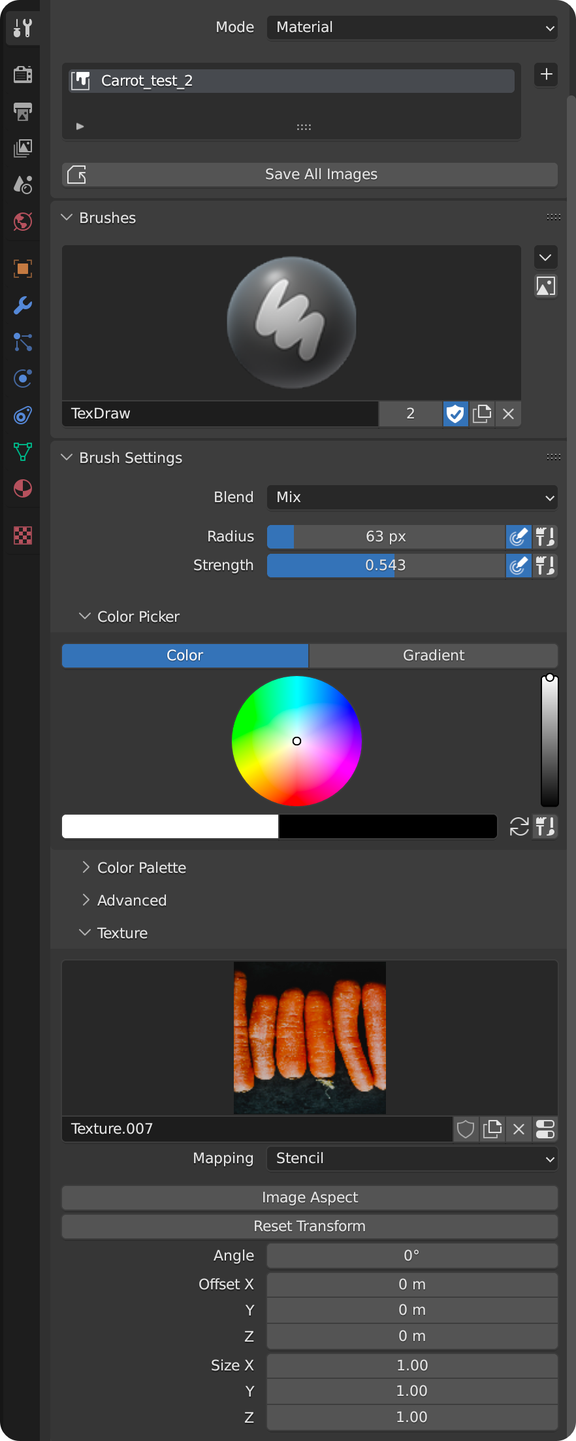Viewport: 576px width, 1441px height.
Task: Toggle pressure sensitivity for Radius
Action: click(519, 537)
